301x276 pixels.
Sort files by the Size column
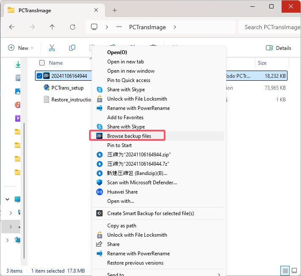point(262,63)
